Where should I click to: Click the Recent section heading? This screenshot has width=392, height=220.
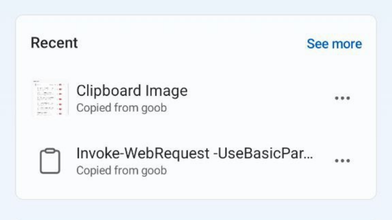(x=54, y=43)
